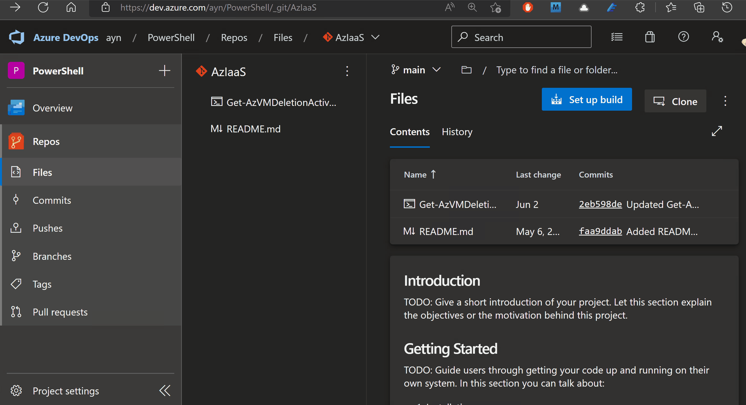Open the work items checklist icon
Image resolution: width=746 pixels, height=405 pixels.
pyautogui.click(x=617, y=37)
